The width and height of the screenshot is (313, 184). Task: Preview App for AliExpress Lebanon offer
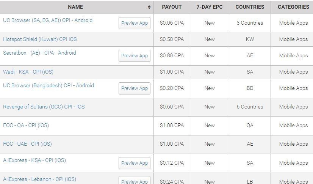tap(135, 180)
